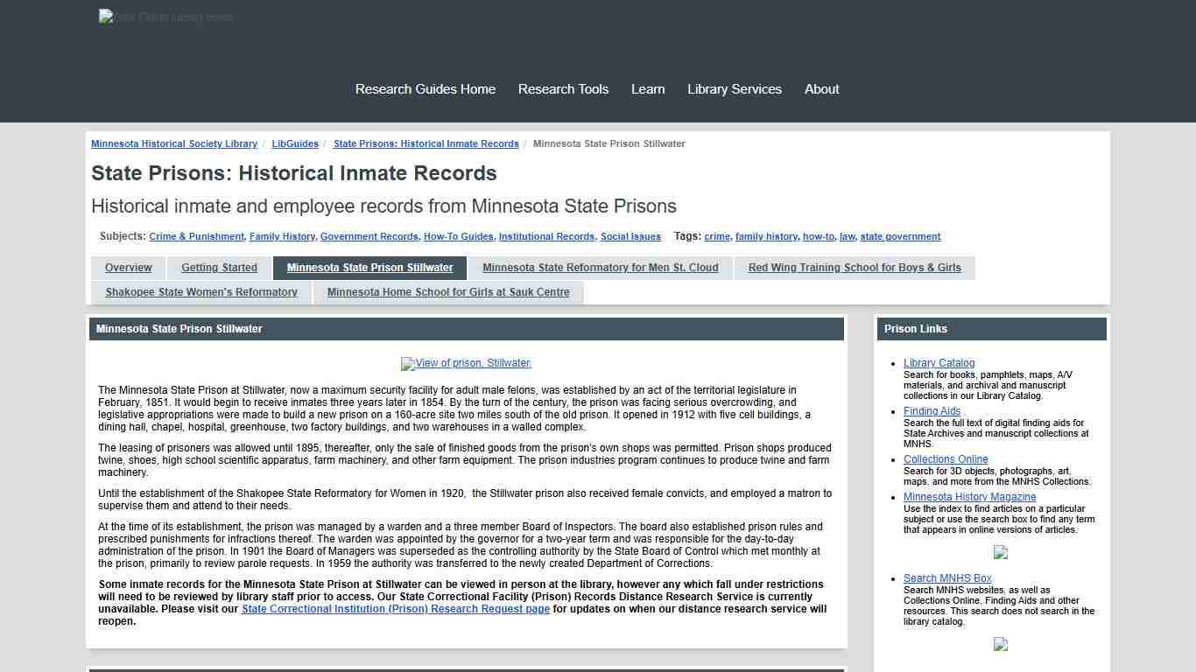The width and height of the screenshot is (1196, 672).
Task: Click the broken image below Minnesota History Magazine description
Action: 1000,552
